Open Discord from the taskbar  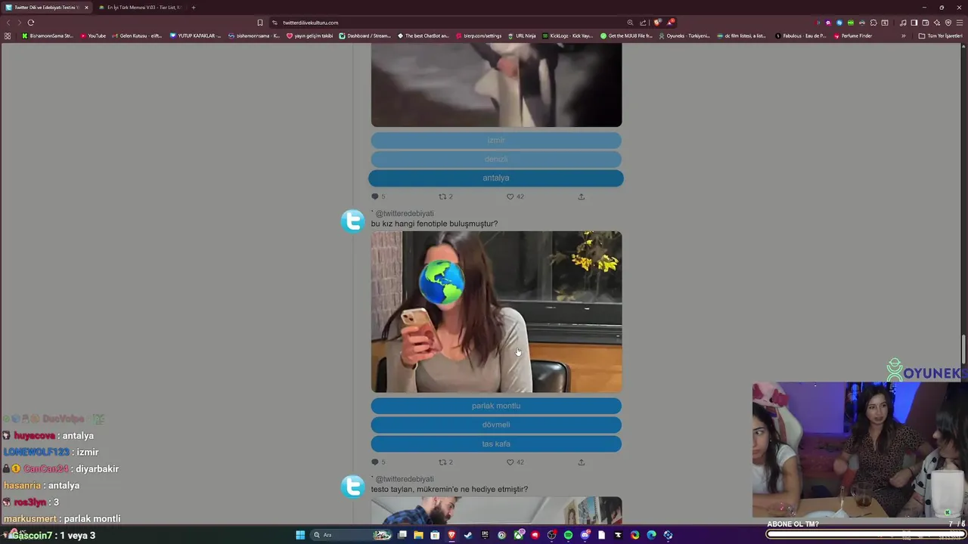click(585, 535)
